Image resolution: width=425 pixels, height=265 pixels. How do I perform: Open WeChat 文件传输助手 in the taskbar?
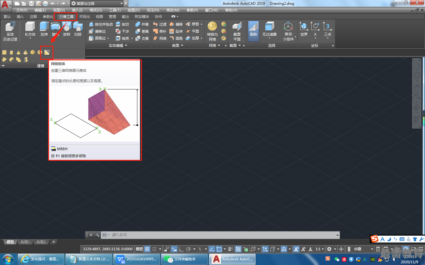point(185,259)
